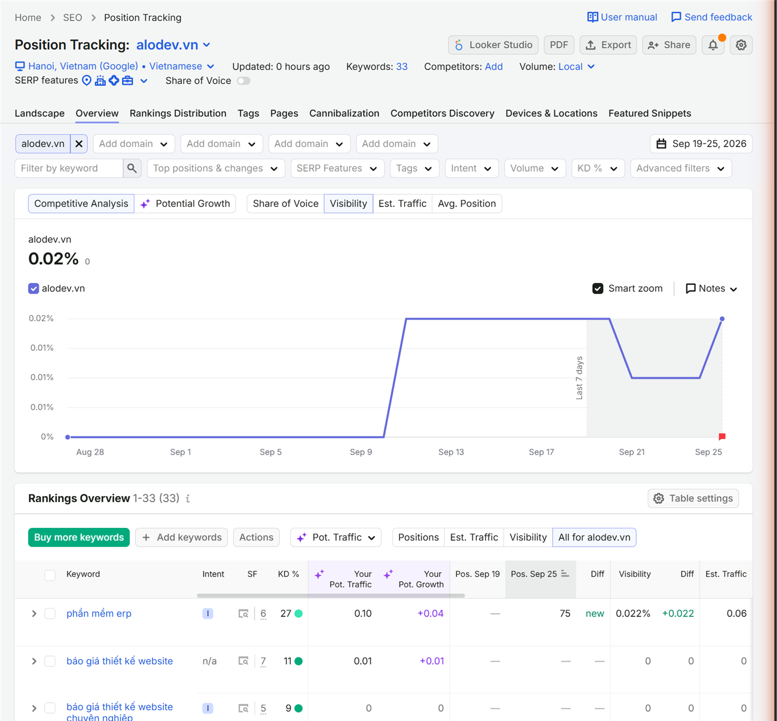Select Potential Growth view
Viewport: 777px width, 721px height.
click(185, 204)
